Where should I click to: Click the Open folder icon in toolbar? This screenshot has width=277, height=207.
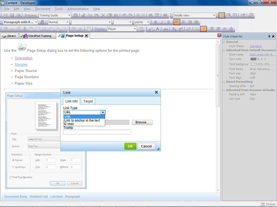coord(5,16)
